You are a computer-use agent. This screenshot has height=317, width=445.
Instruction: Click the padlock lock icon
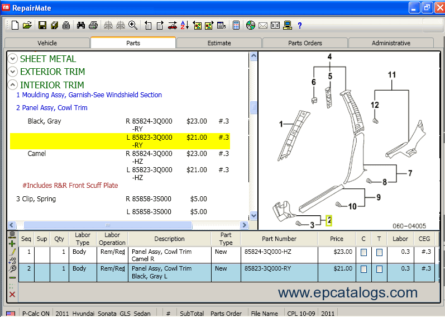point(66,25)
